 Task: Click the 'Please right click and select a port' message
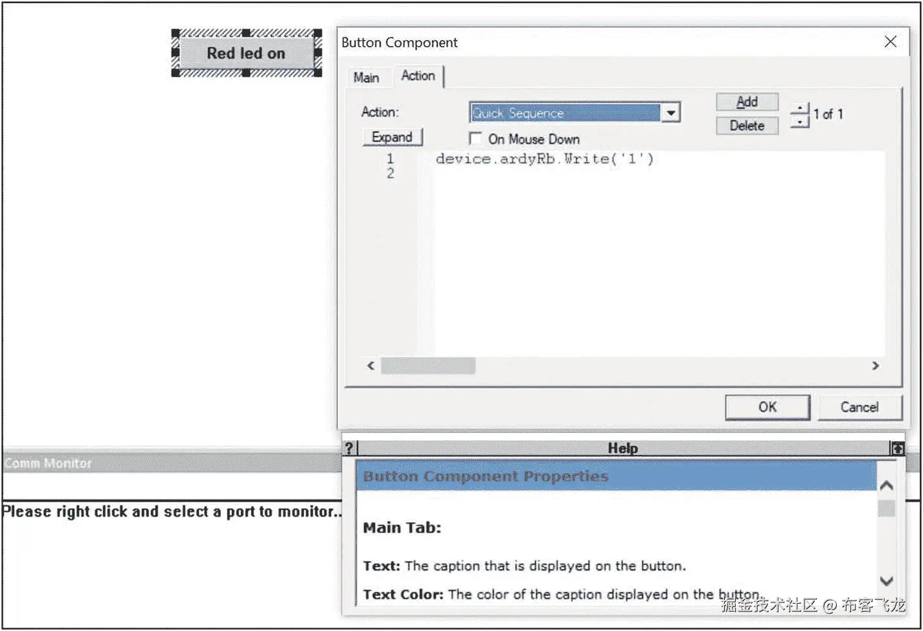coord(172,511)
